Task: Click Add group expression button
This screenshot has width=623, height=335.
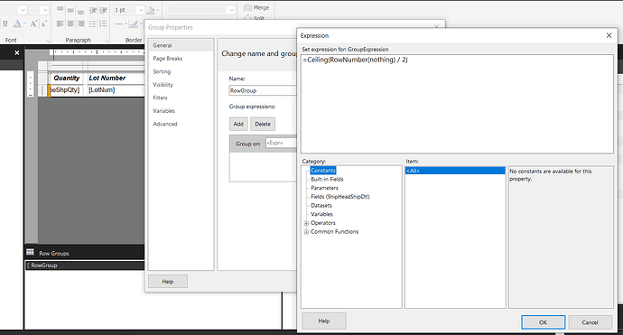Action: 238,124
